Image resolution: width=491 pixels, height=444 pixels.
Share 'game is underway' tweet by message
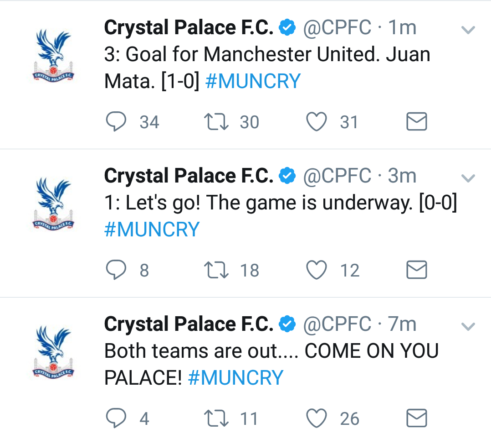[x=417, y=270]
